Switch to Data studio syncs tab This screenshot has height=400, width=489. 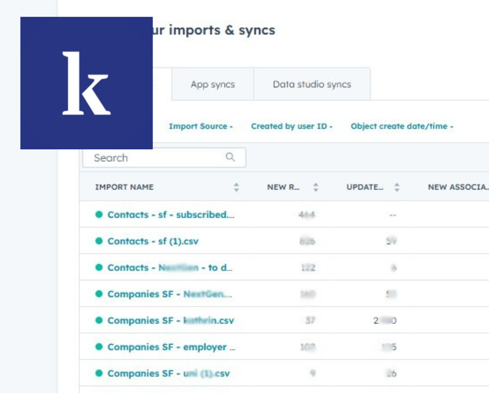point(312,84)
